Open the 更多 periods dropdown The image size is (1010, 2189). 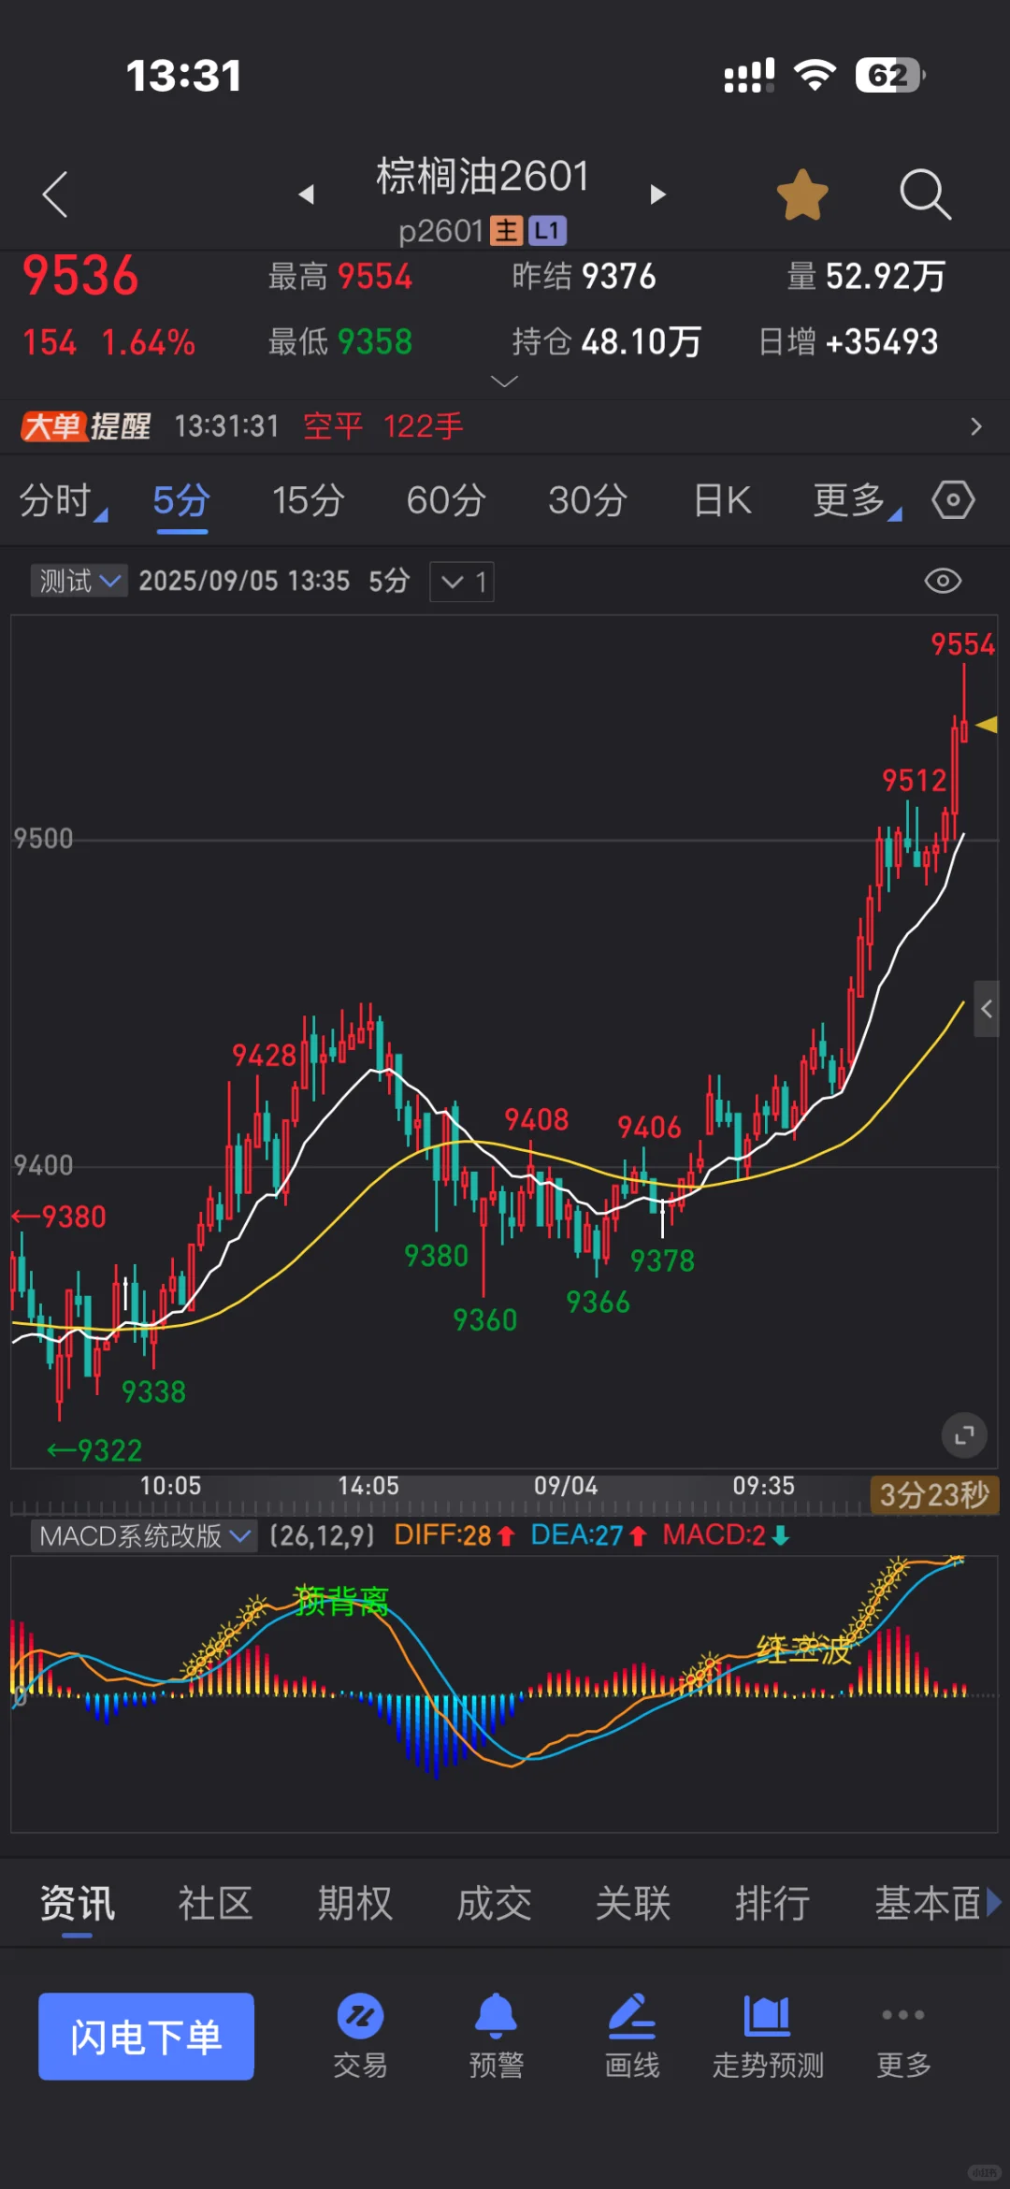pos(856,501)
